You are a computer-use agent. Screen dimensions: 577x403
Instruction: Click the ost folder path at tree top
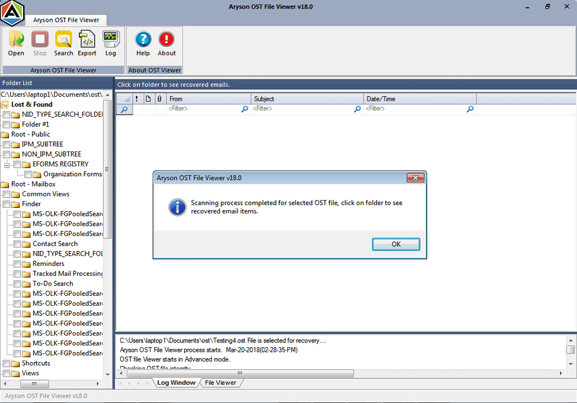tap(51, 94)
